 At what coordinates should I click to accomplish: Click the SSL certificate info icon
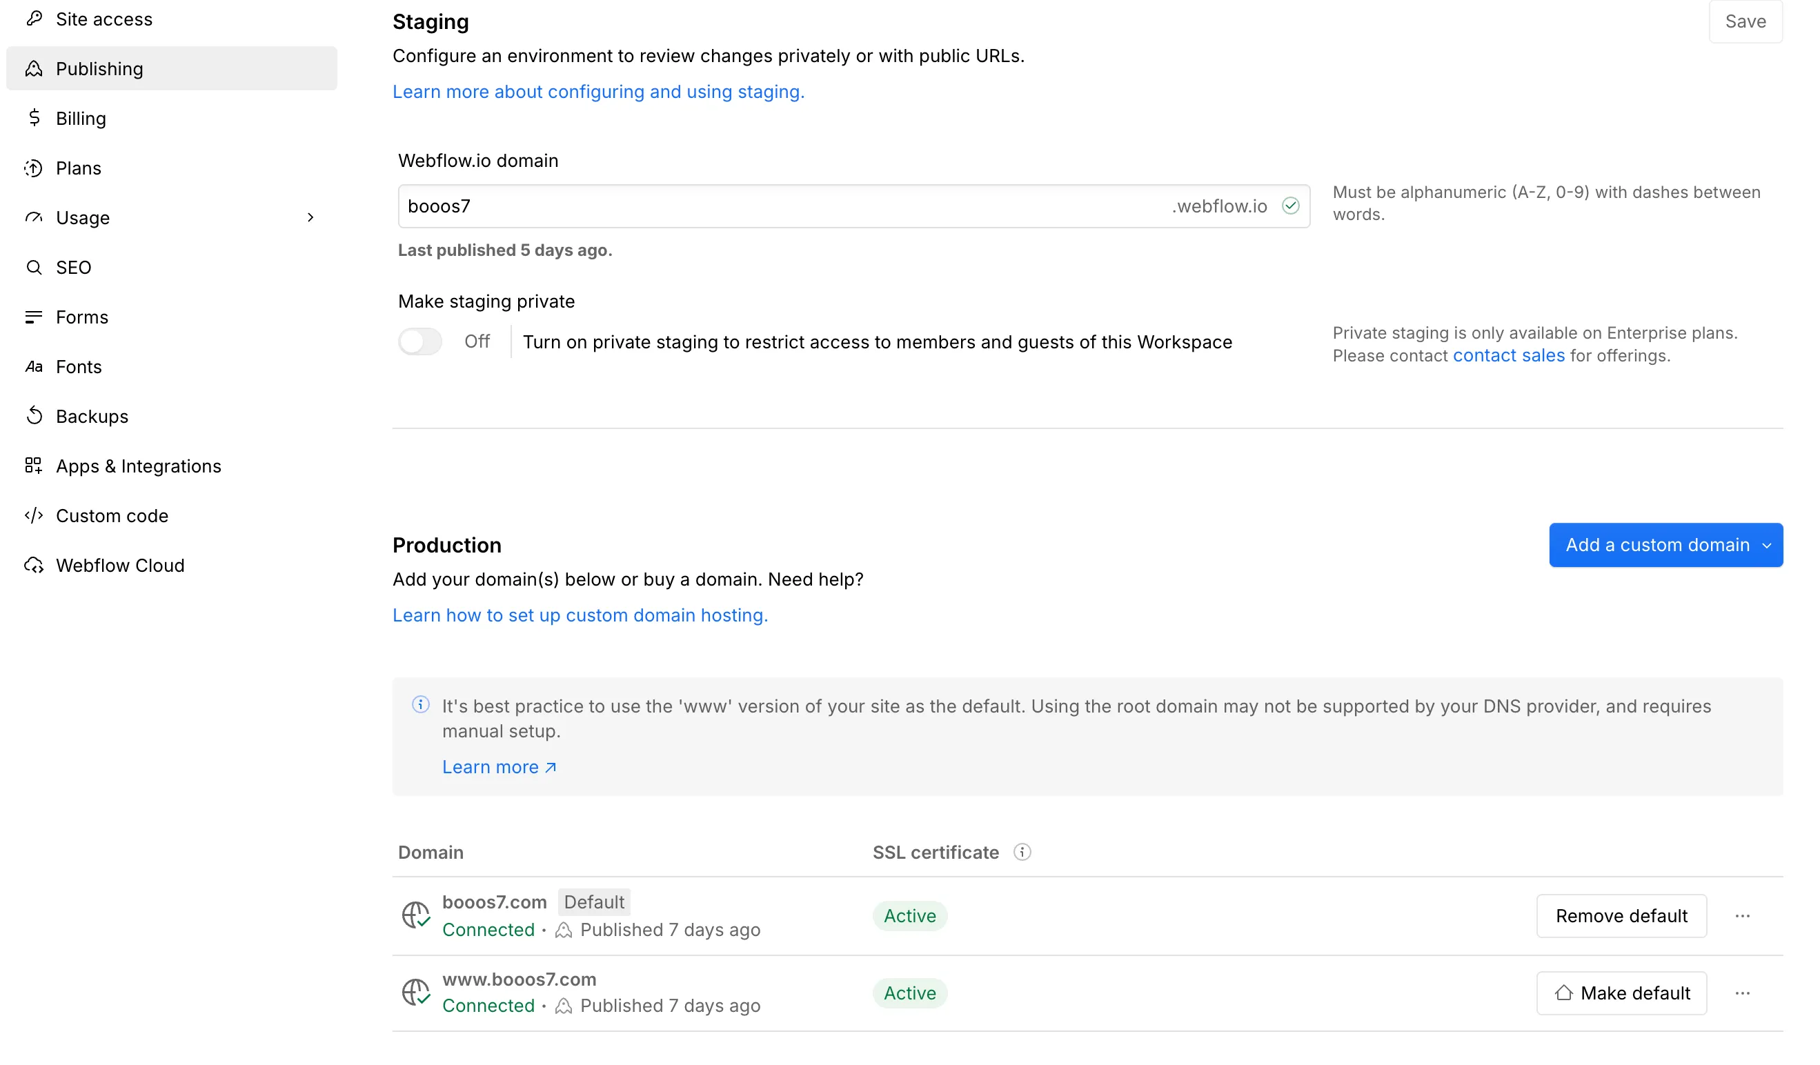tap(1023, 853)
